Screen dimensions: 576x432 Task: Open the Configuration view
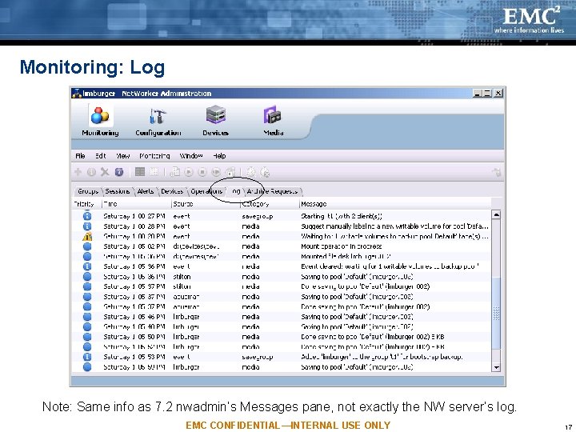pyautogui.click(x=158, y=122)
